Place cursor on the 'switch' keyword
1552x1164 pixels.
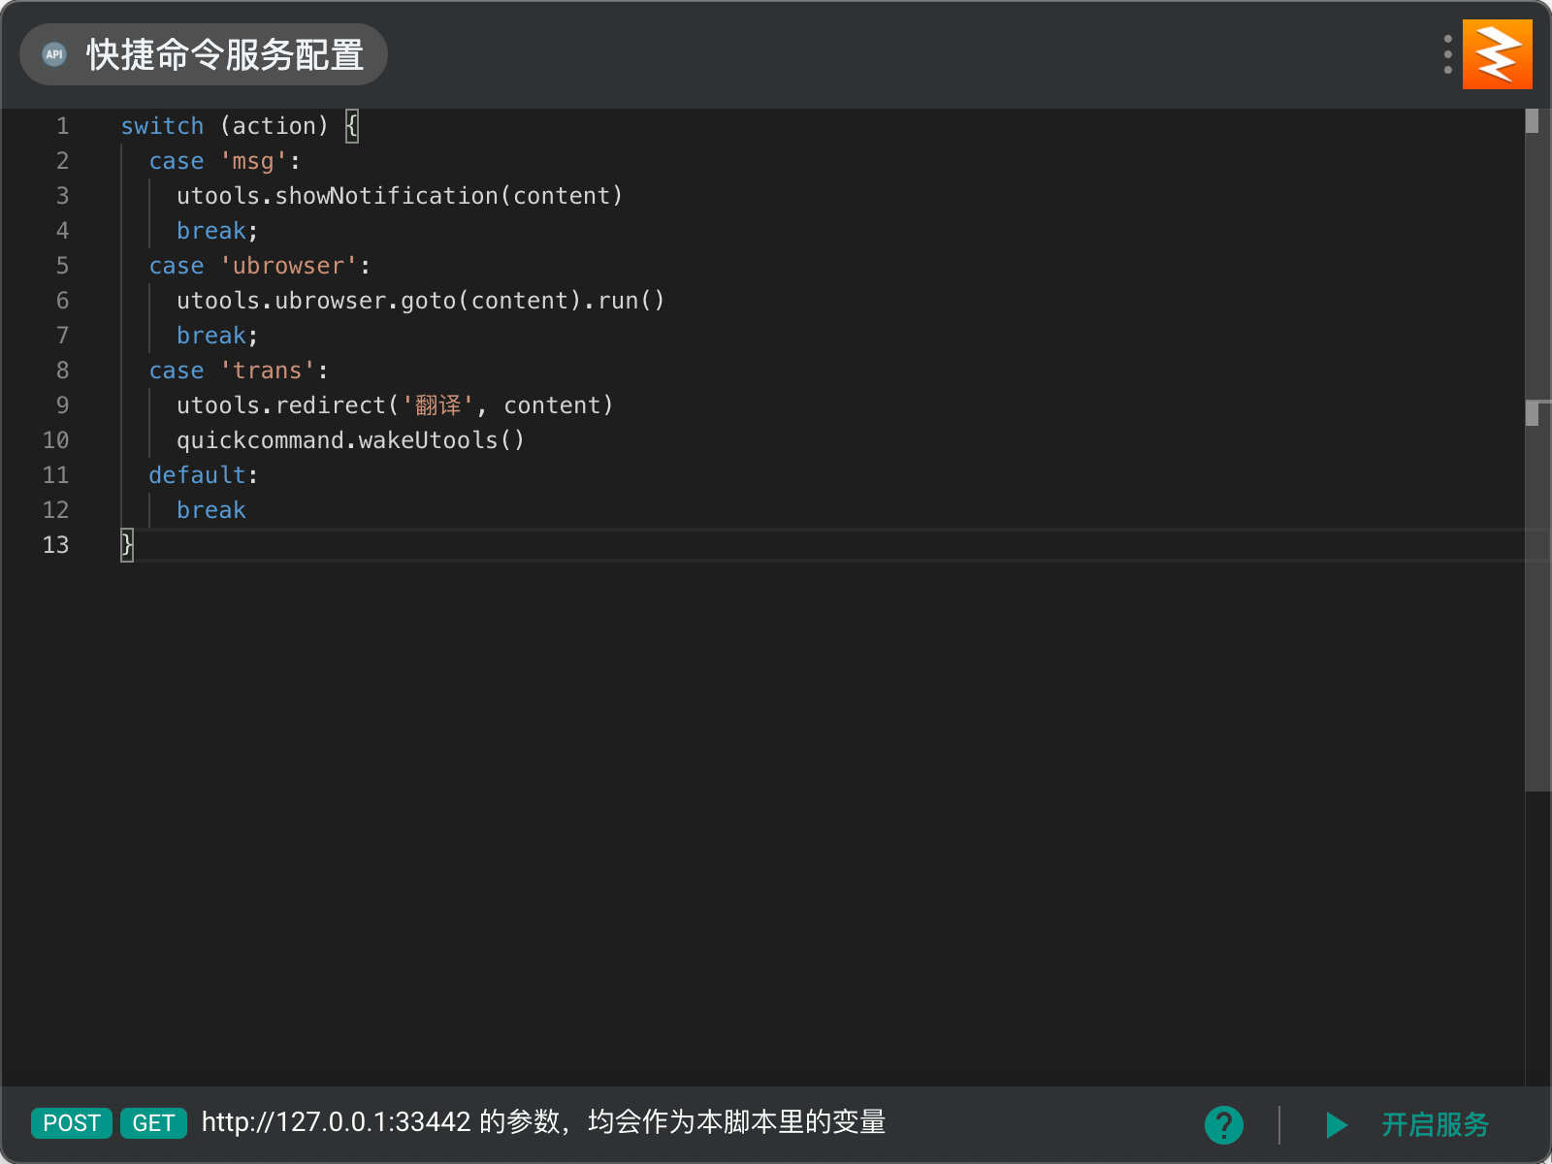click(x=162, y=126)
